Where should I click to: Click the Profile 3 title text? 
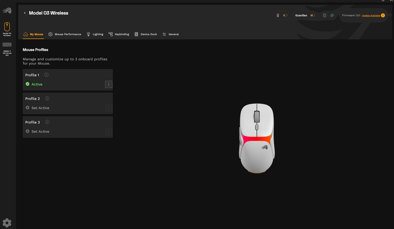(x=32, y=122)
